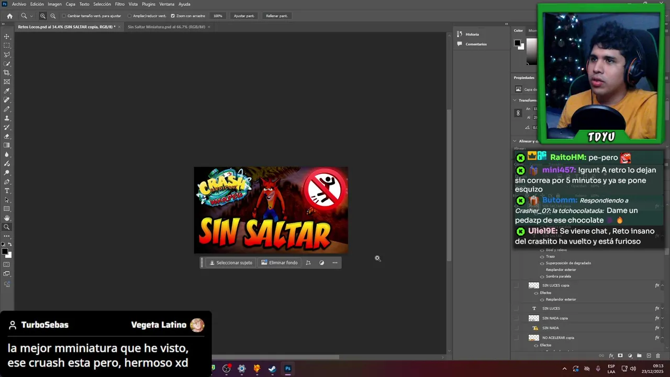This screenshot has width=670, height=377.
Task: Collapse effects of SIN LUCES copia layer
Action: (x=662, y=285)
